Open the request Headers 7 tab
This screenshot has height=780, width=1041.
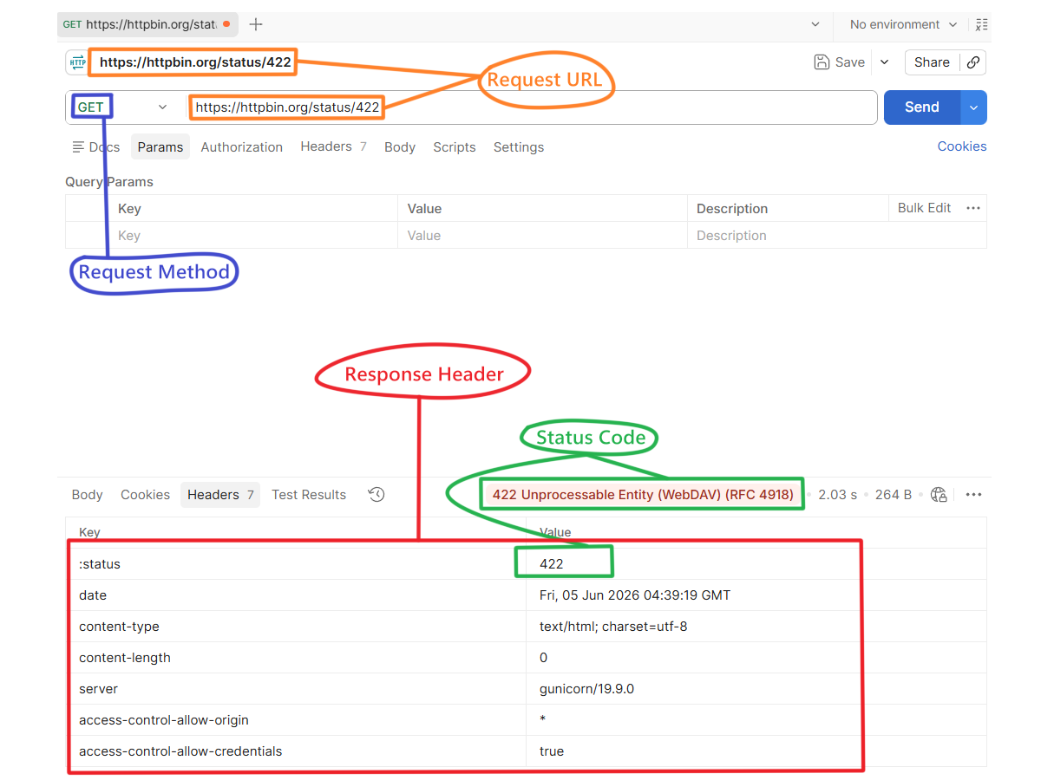tap(333, 147)
